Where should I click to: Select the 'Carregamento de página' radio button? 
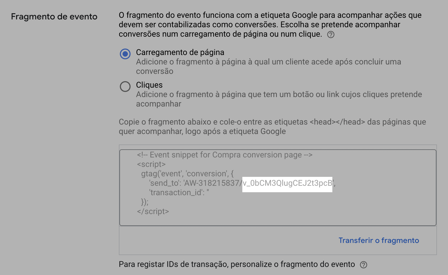click(x=125, y=54)
